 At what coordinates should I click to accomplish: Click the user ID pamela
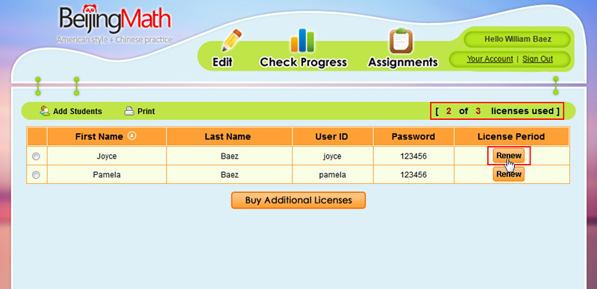coord(332,175)
